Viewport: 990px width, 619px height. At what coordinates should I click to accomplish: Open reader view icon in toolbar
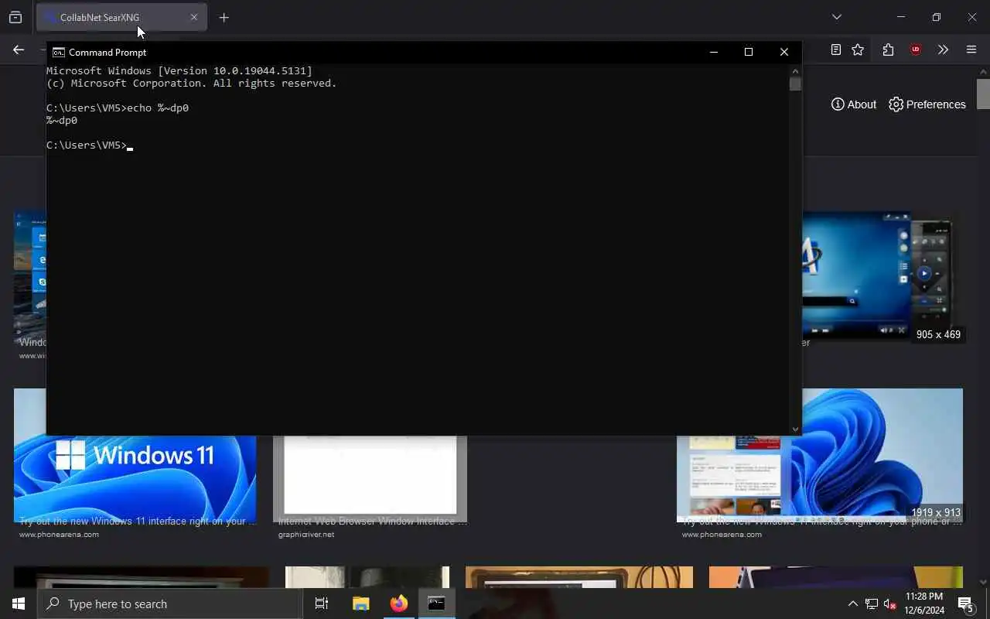coord(836,50)
